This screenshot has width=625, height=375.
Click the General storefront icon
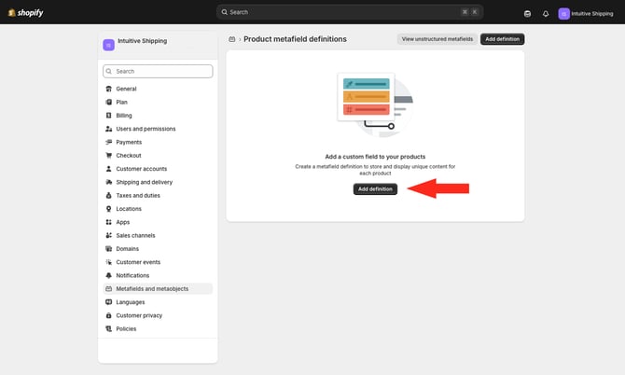click(x=108, y=89)
